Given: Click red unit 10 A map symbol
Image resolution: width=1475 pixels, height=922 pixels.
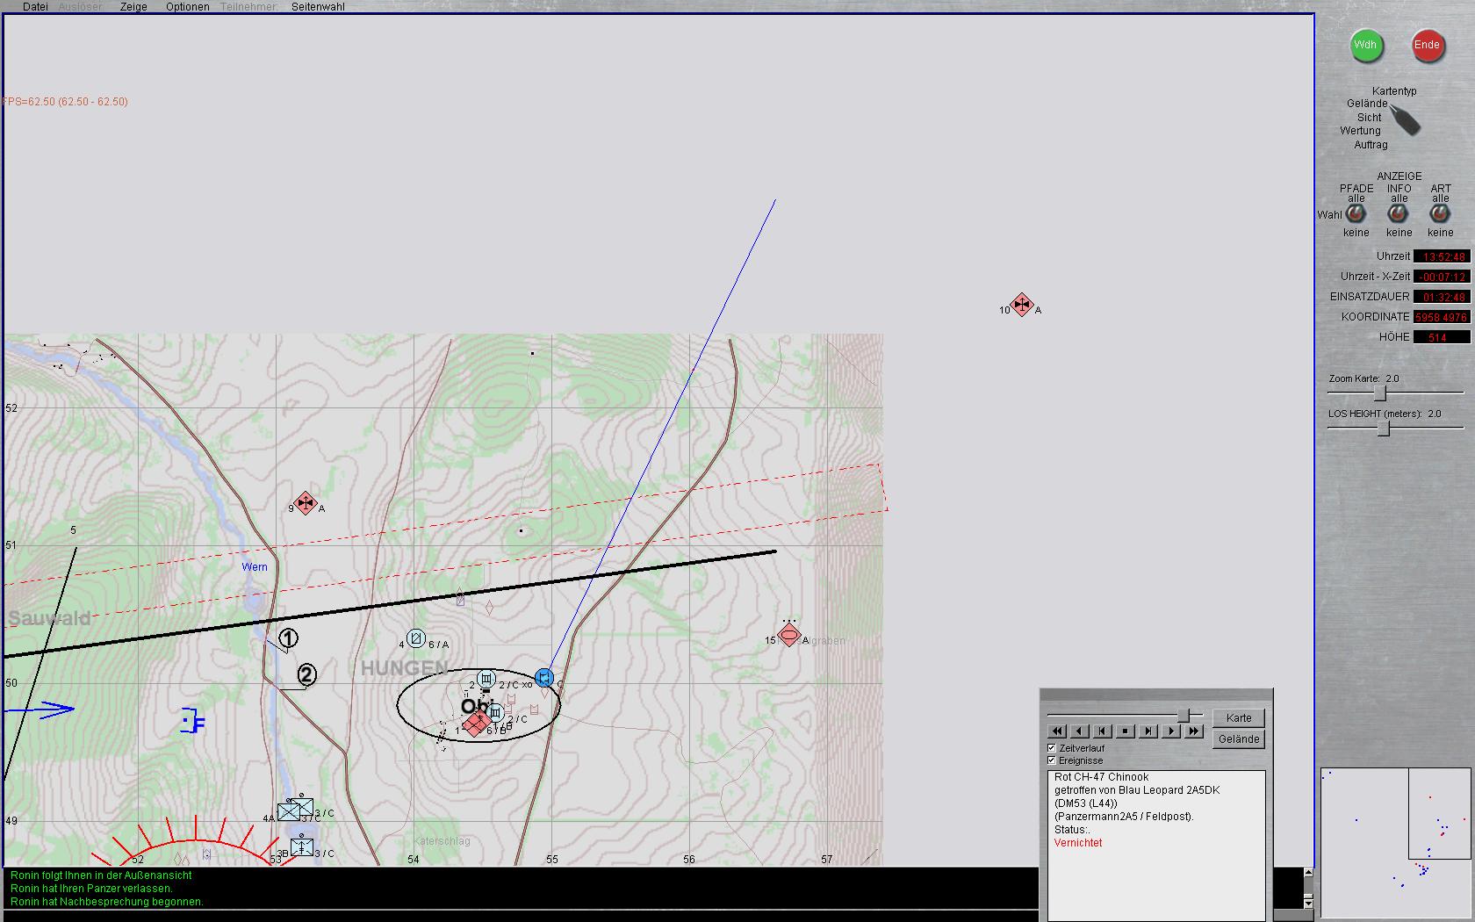Looking at the screenshot, I should (1021, 305).
